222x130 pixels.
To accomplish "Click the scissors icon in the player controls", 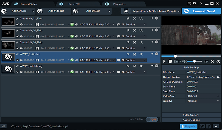I will [x=212, y=61].
